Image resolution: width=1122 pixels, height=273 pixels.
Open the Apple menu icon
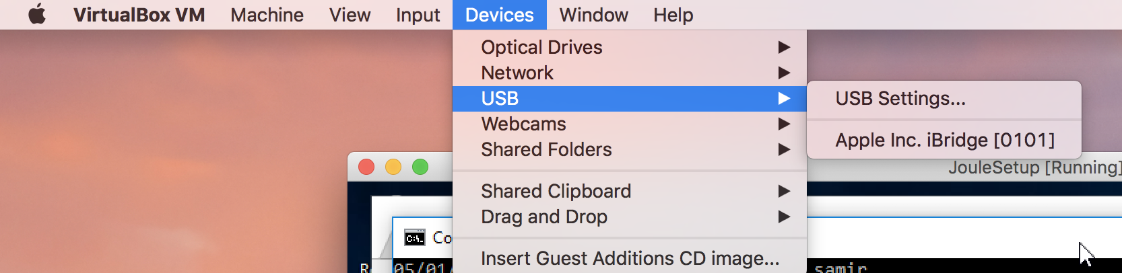37,14
